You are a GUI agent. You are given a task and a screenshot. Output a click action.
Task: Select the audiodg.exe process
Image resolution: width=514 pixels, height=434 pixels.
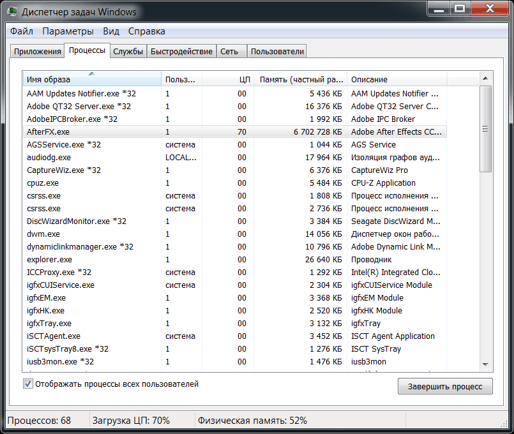235,157
